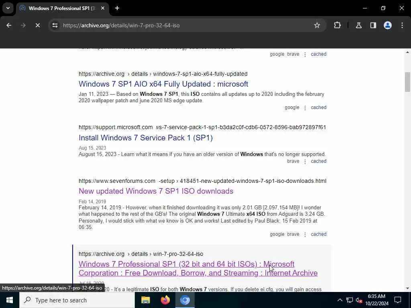Open New updated Windows 7 SP1 ISO downloads
Screen dimensions: 411x308
(156, 191)
